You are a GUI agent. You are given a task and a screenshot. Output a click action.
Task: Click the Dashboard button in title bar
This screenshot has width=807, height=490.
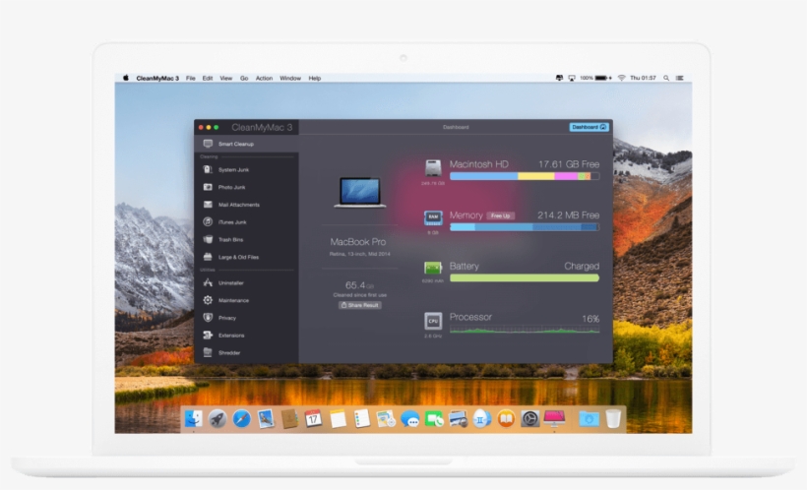pos(589,127)
